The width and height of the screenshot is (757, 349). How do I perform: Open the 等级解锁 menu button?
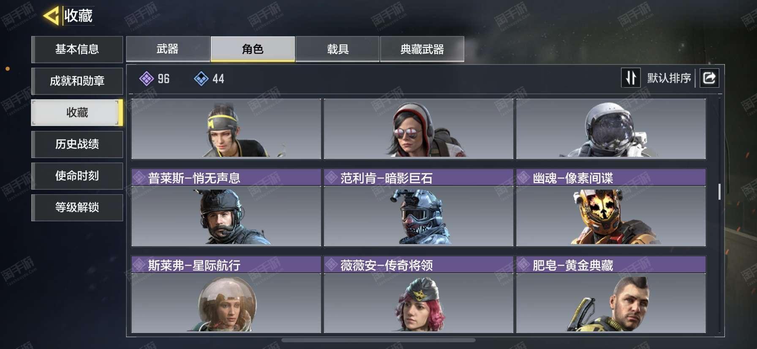[77, 207]
